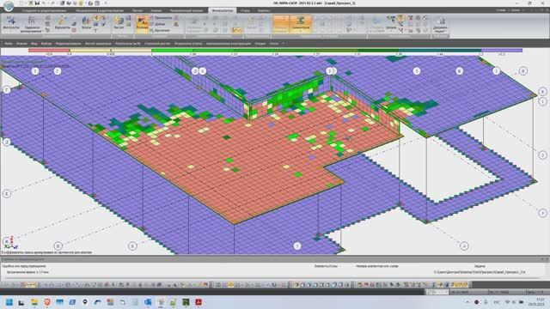Click the project file path in messages panel

click(480, 272)
